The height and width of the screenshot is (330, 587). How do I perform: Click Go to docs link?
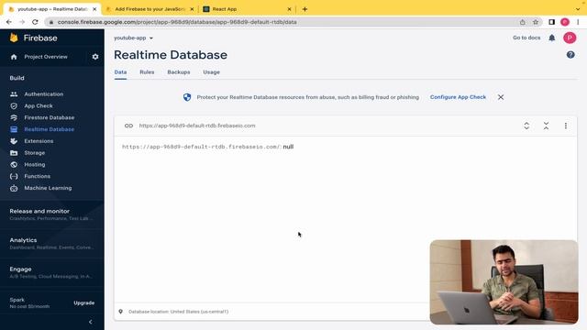[526, 38]
